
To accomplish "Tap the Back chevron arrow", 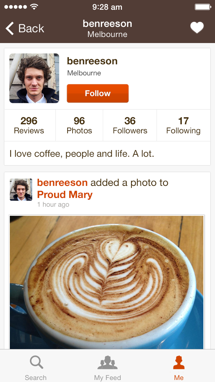I will [x=10, y=29].
